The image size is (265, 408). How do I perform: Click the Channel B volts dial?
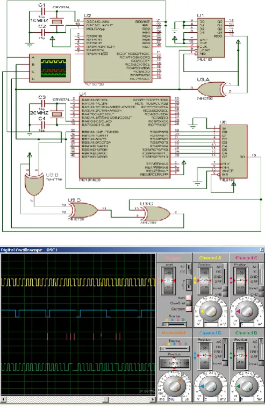pos(210,386)
